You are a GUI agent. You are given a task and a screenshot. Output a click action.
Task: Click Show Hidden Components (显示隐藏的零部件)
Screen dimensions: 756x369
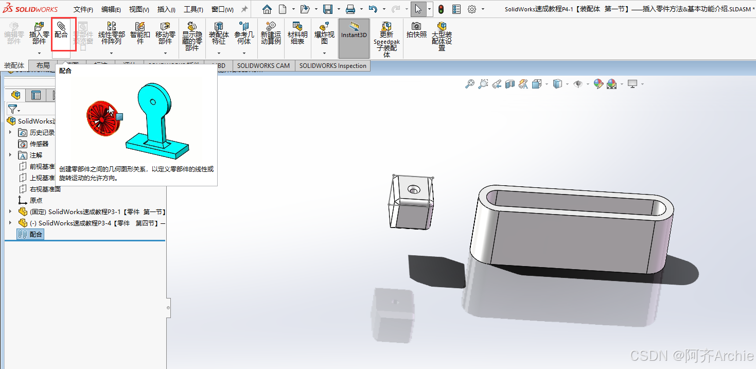(192, 36)
